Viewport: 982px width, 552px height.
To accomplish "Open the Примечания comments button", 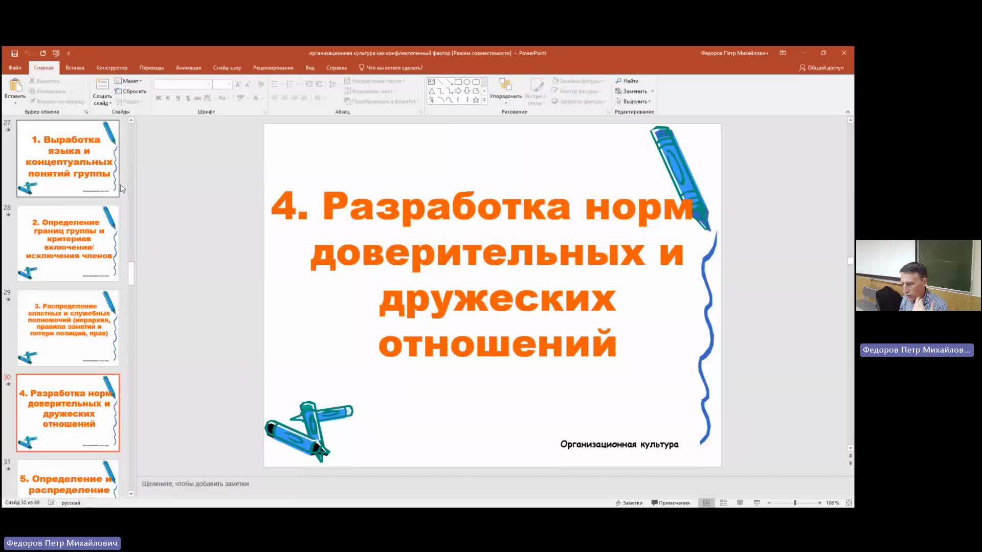I will pos(671,503).
